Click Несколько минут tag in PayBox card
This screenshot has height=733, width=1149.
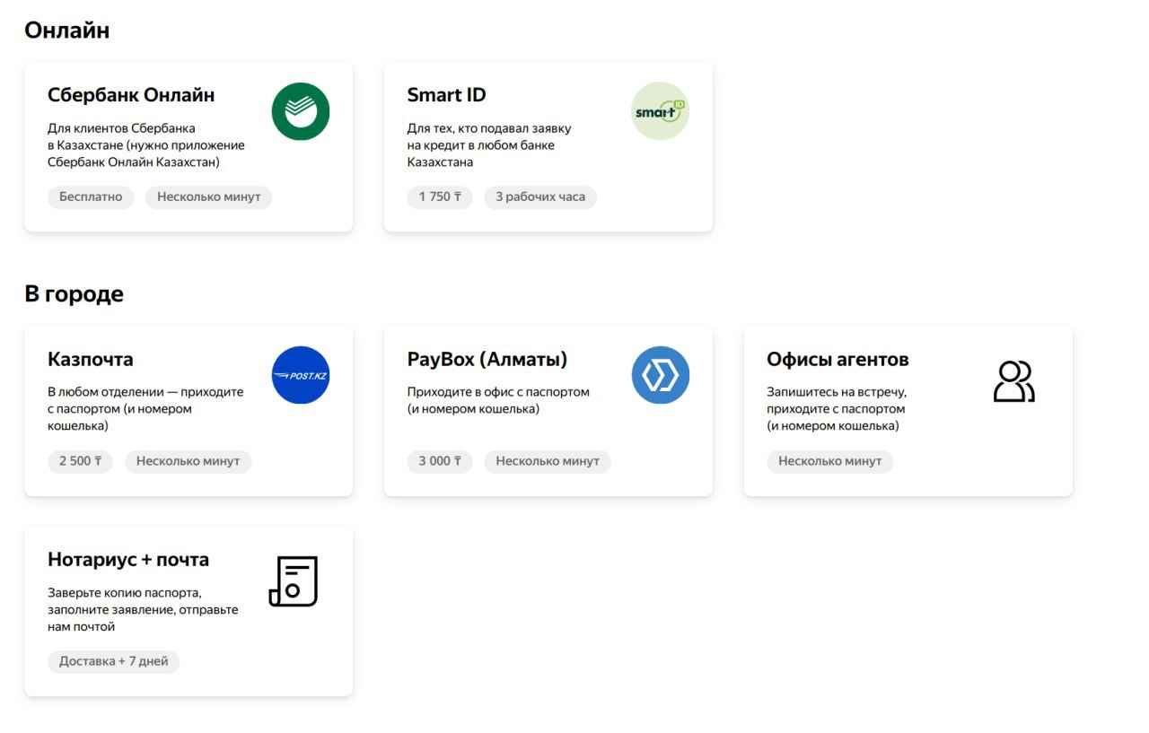[548, 461]
